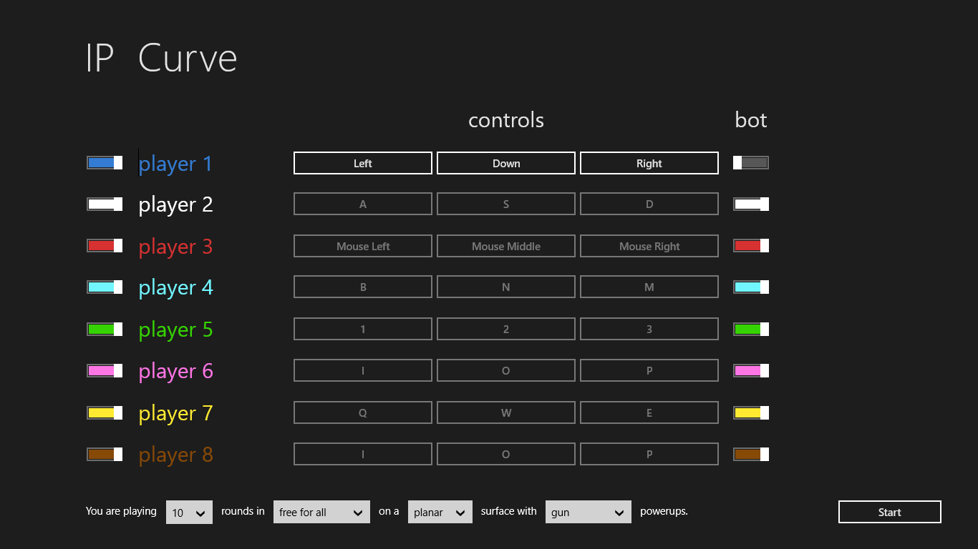This screenshot has width=978, height=549.
Task: Toggle bot switch for player 8
Action: [750, 455]
